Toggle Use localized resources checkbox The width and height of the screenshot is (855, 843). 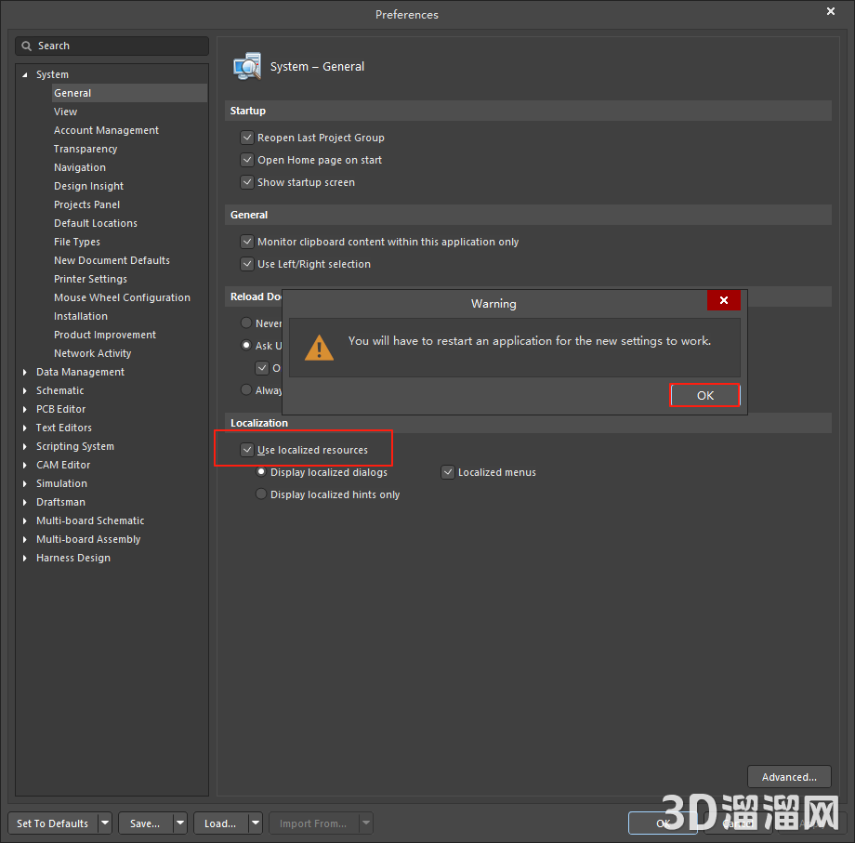click(x=247, y=450)
